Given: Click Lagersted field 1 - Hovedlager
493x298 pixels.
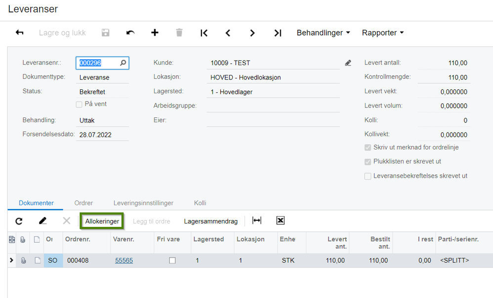Looking at the screenshot, I should point(273,92).
